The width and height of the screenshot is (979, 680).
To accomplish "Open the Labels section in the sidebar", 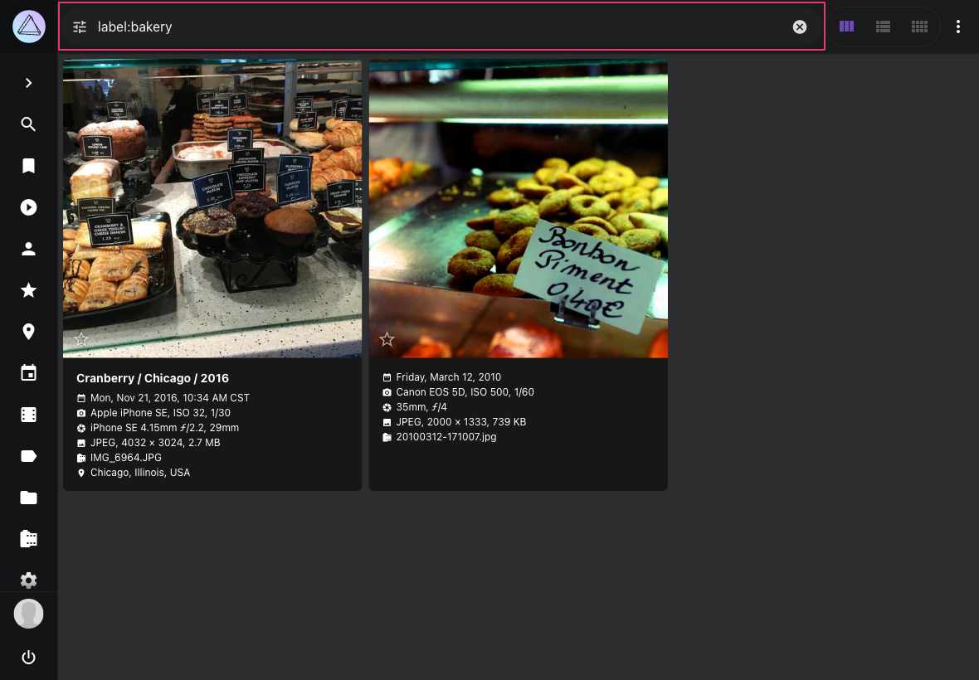I will click(29, 456).
